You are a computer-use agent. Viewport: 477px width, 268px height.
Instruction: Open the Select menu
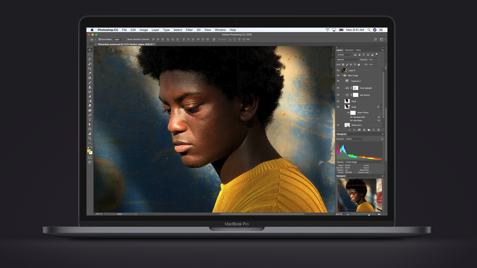pyautogui.click(x=178, y=30)
